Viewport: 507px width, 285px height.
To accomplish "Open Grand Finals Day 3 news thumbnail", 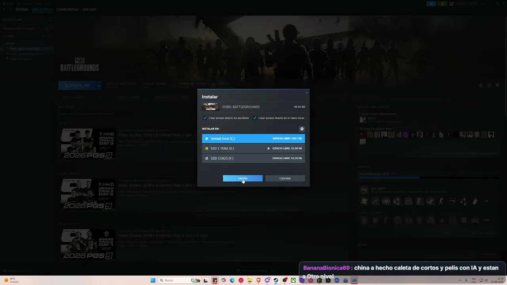I will (x=88, y=144).
